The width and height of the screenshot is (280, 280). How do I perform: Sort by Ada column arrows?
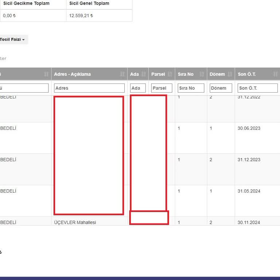[x=144, y=74]
